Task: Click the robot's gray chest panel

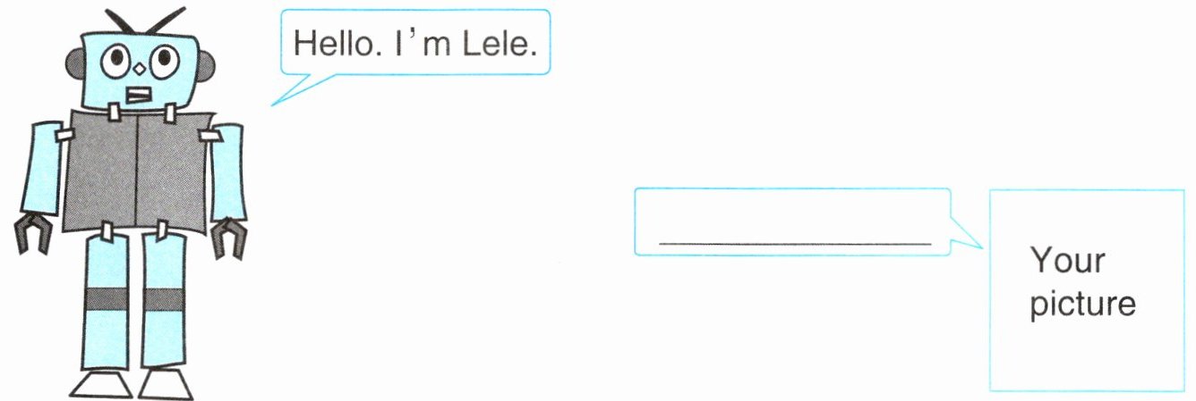Action: [x=136, y=170]
